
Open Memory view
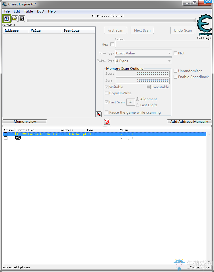click(x=25, y=121)
